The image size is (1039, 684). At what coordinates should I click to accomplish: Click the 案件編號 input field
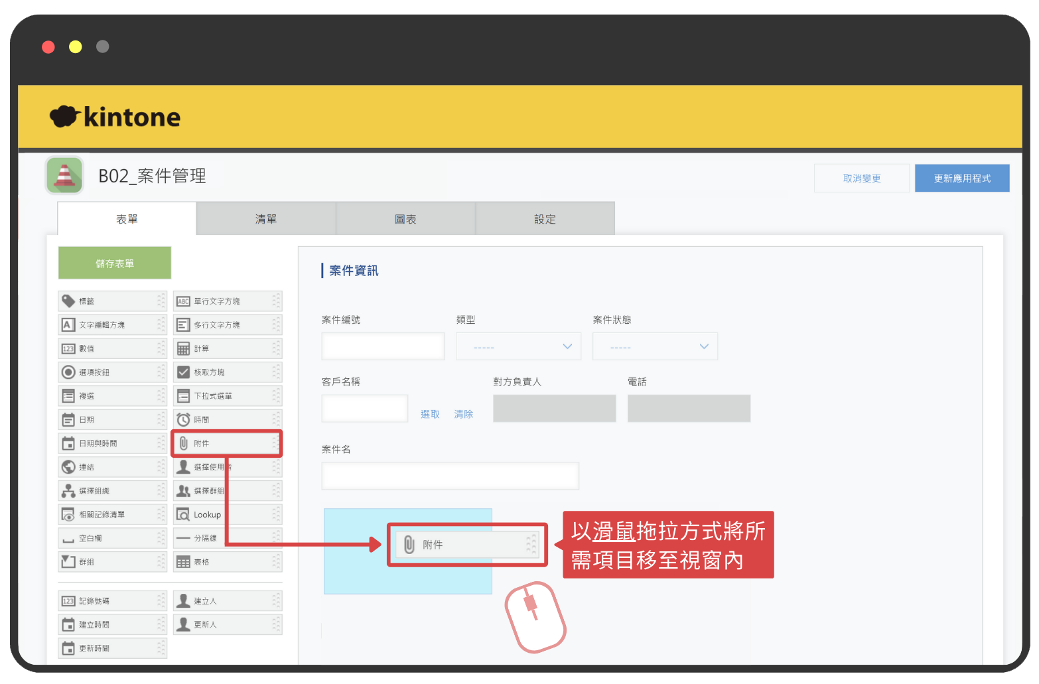click(383, 346)
